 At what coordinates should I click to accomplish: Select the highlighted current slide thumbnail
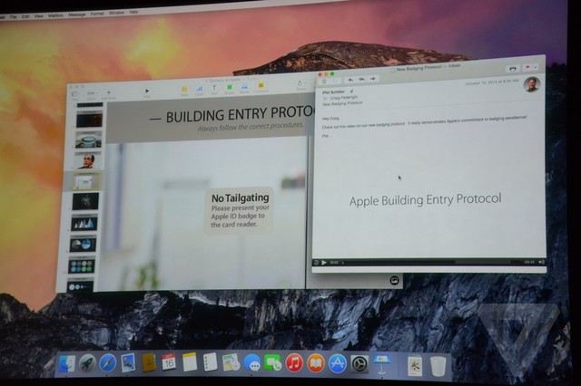[x=86, y=181]
